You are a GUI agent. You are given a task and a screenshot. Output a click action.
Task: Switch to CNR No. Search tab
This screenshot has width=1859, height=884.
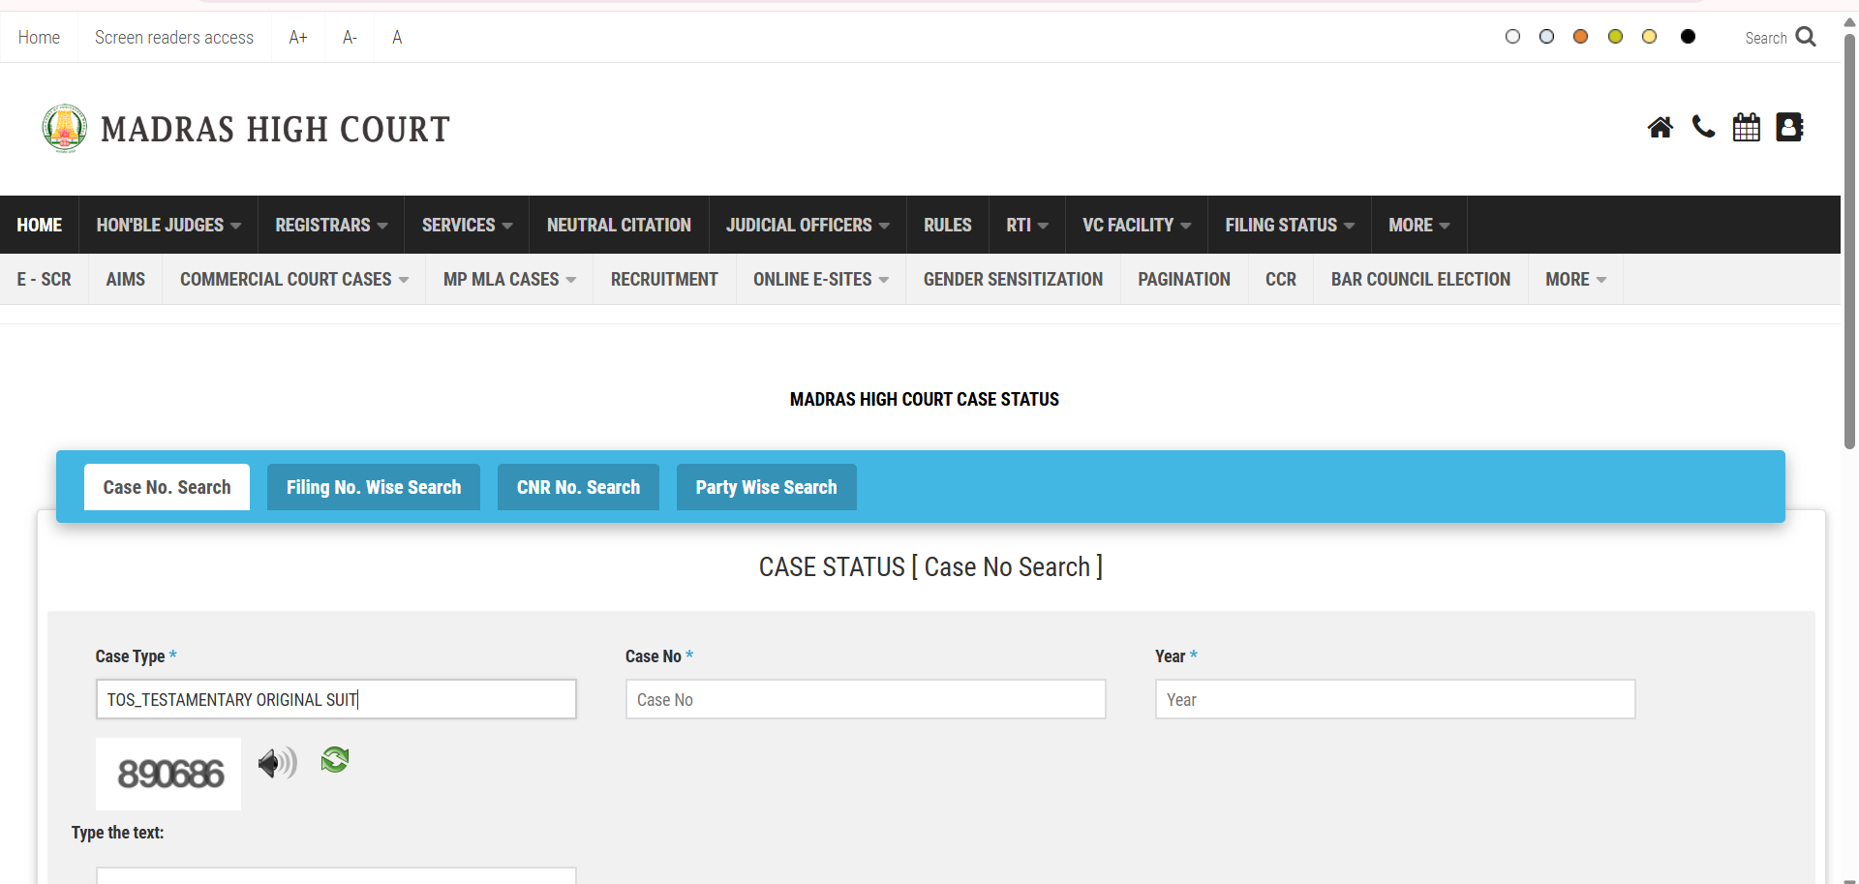click(x=578, y=487)
